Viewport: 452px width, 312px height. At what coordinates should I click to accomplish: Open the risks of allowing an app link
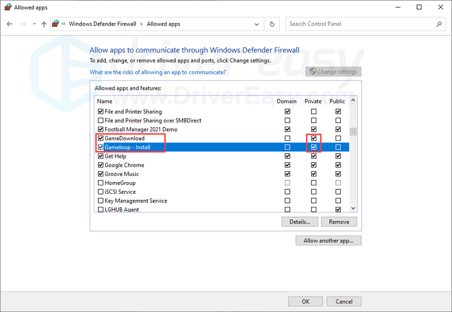click(x=158, y=72)
